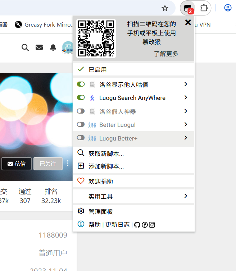Bookmark this page with the star icon

click(x=165, y=8)
